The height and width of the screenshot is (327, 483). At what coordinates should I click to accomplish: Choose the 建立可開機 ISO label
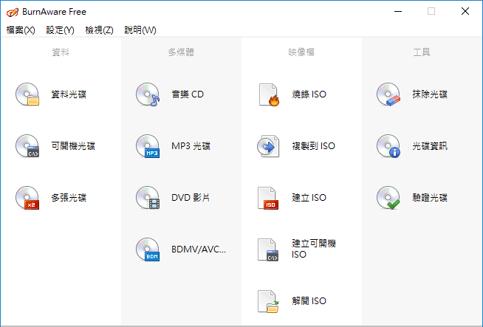[x=314, y=249]
